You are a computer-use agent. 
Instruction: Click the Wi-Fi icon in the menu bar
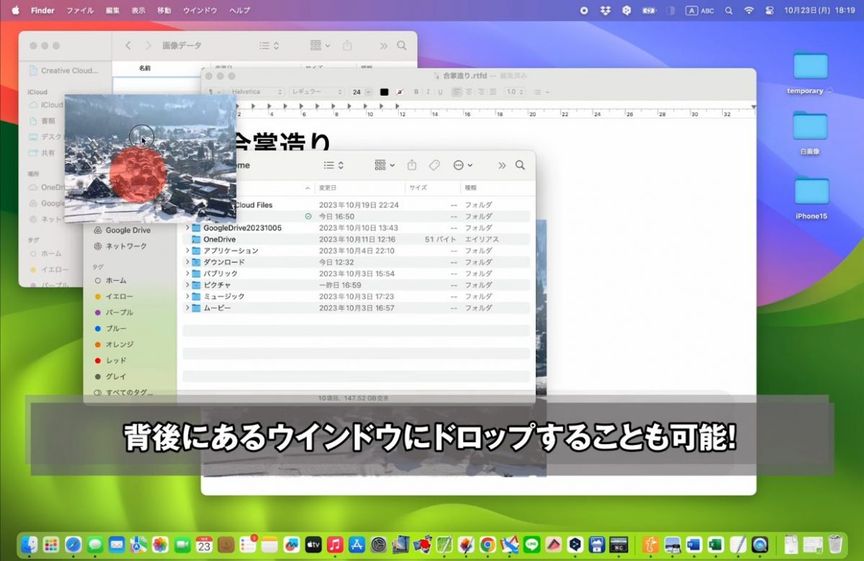click(x=749, y=11)
